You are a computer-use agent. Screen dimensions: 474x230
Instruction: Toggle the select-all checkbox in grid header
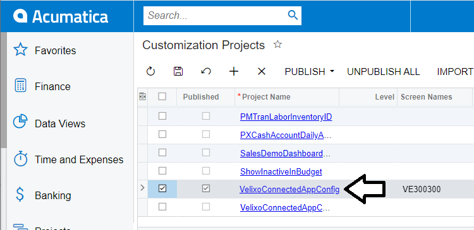coord(162,96)
